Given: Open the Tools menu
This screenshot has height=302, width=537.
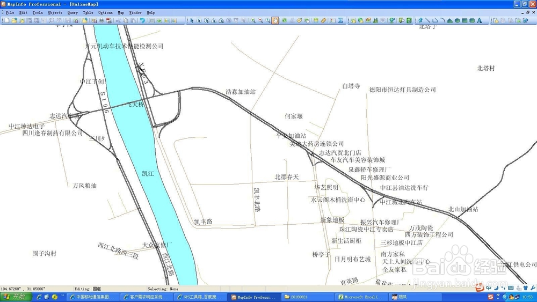Looking at the screenshot, I should (x=38, y=13).
